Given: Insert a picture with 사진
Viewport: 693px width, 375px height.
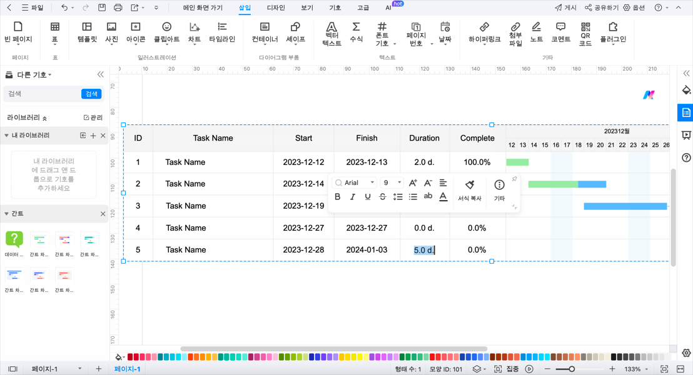Looking at the screenshot, I should pos(111,32).
